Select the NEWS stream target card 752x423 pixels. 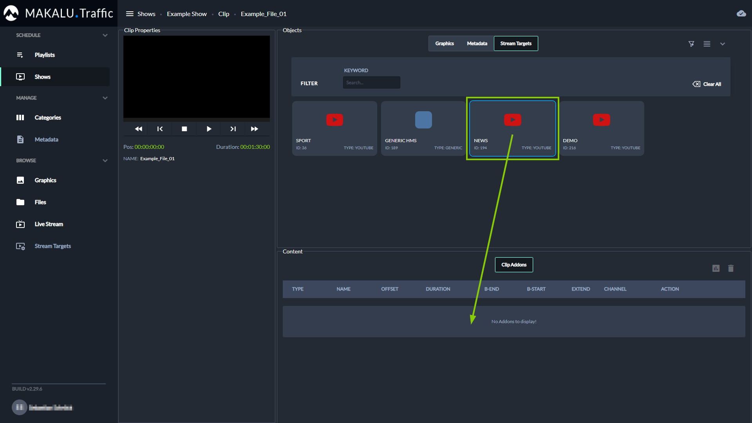click(x=512, y=128)
